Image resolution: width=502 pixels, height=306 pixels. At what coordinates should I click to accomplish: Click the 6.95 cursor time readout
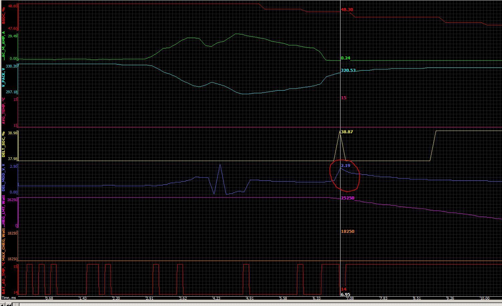tap(346, 295)
